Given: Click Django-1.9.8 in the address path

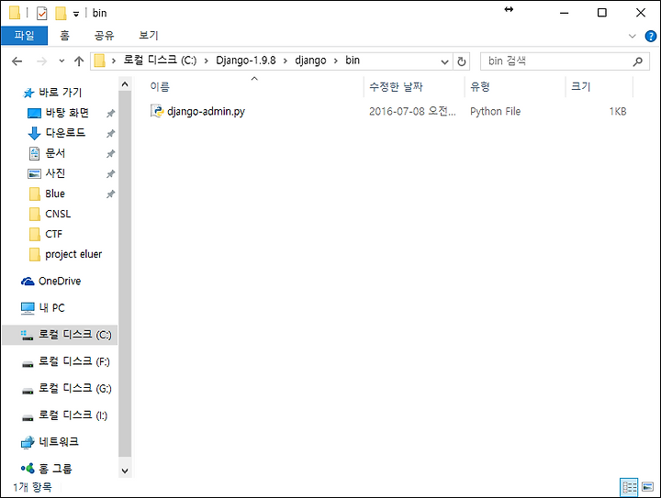Looking at the screenshot, I should 246,61.
